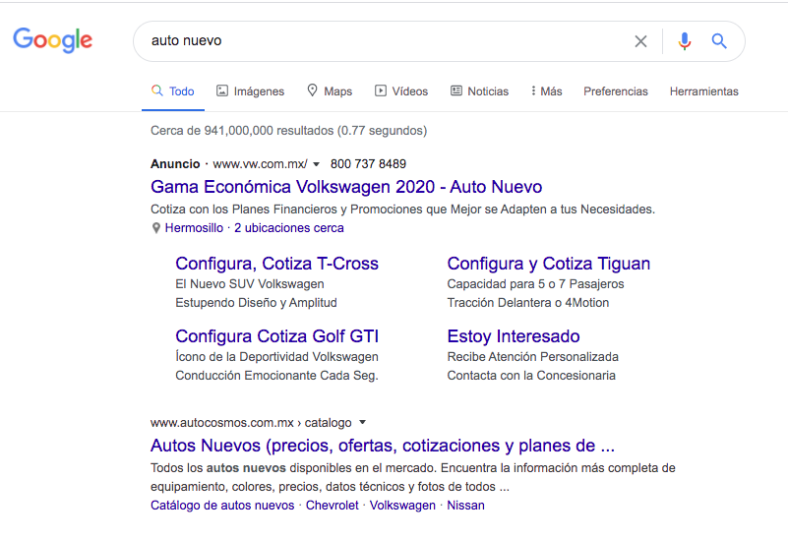Open Herramientas
This screenshot has height=540, width=788.
(704, 91)
